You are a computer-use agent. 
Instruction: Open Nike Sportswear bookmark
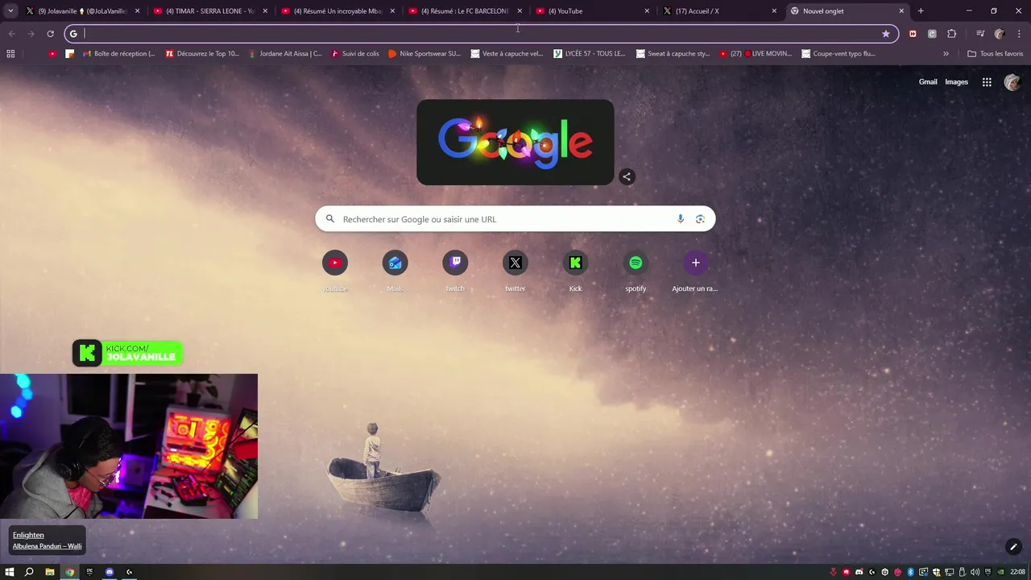pos(424,54)
